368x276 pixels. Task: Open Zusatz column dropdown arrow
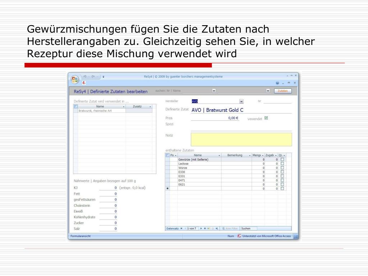[150, 107]
